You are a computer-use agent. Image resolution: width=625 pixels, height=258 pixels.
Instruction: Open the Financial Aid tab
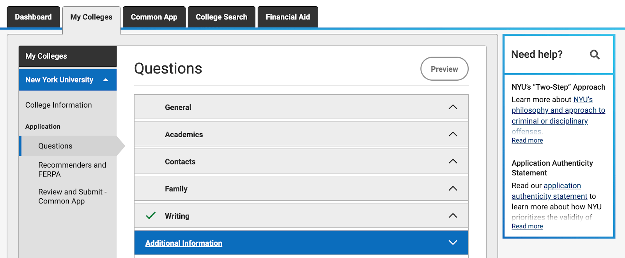pos(288,17)
